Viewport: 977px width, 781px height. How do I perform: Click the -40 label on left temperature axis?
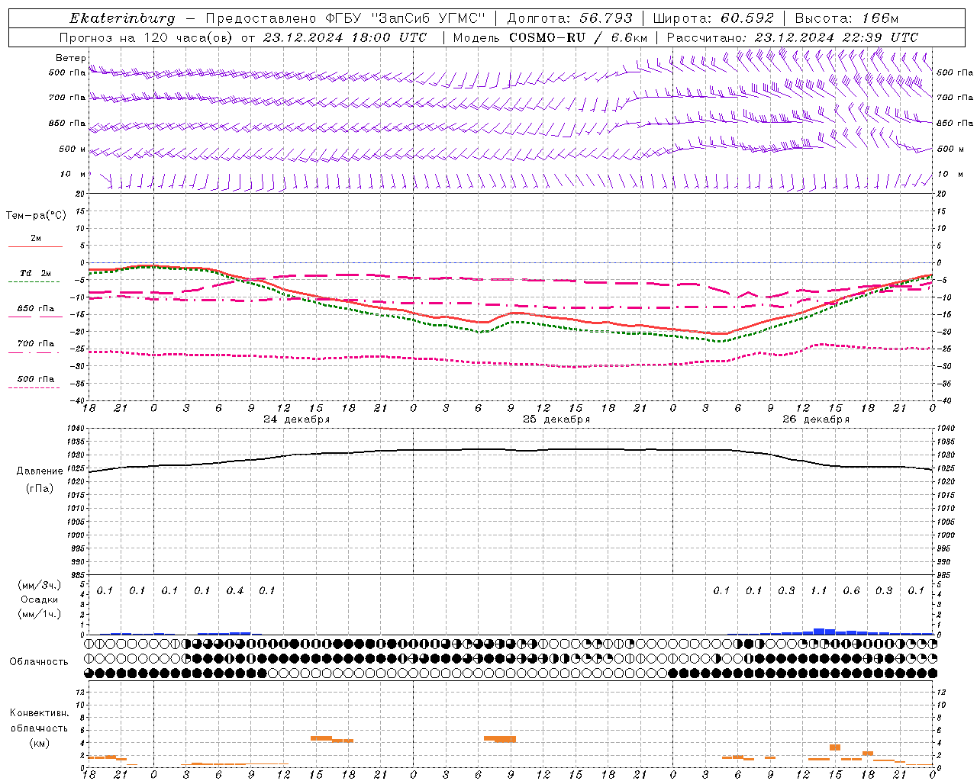tap(78, 400)
